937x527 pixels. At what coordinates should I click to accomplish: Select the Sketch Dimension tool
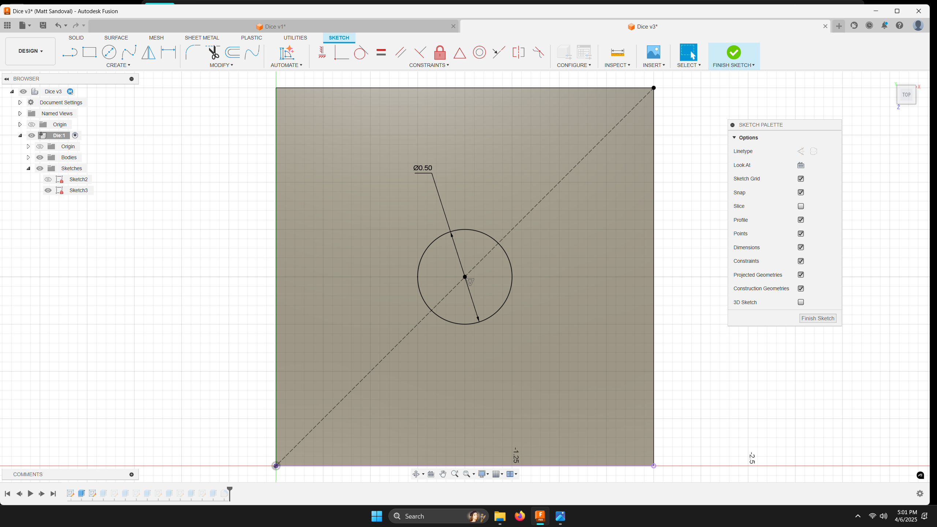pos(168,52)
